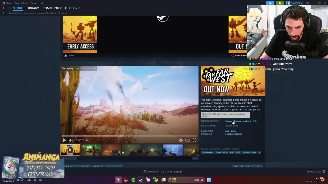Screen dimensions: 328x184
Task: Show hidden tray icons chevron
Action: [46, 180]
